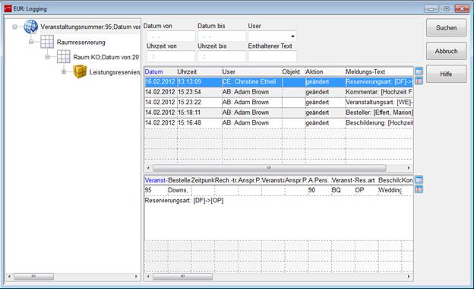Select the Veranstaltungsnummer:95 tree label
This screenshot has width=474, height=289.
click(90, 27)
